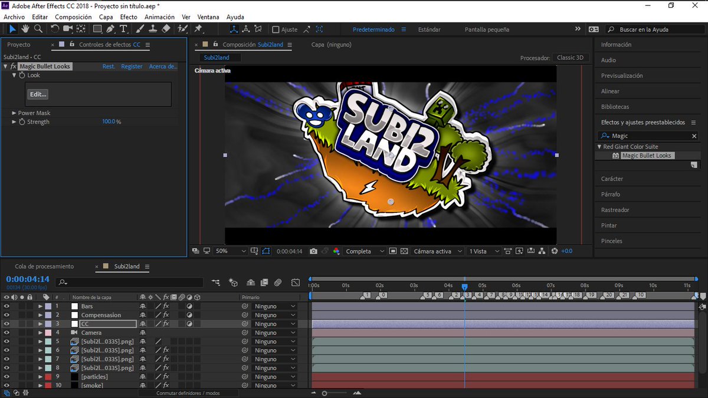Select Magic Bullet Looks effect preset
The width and height of the screenshot is (708, 398).
click(x=647, y=156)
